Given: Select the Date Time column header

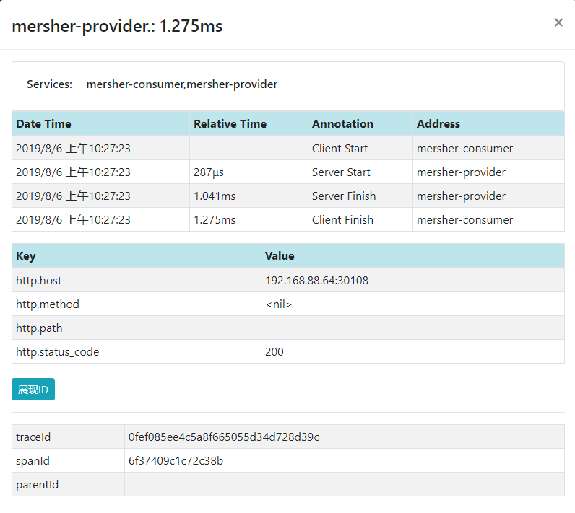Looking at the screenshot, I should click(43, 124).
